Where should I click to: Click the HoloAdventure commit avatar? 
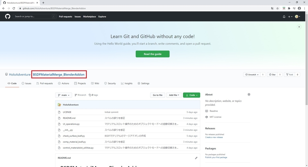coord(59,105)
